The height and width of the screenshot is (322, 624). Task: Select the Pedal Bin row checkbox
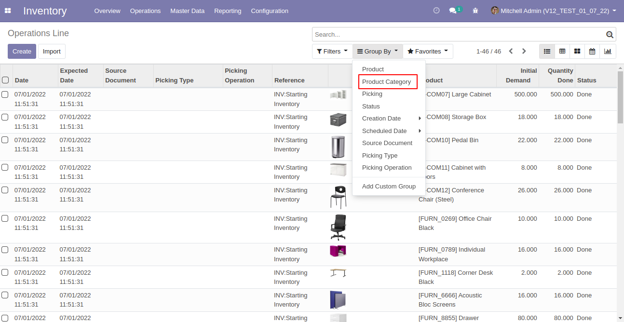[x=5, y=140]
